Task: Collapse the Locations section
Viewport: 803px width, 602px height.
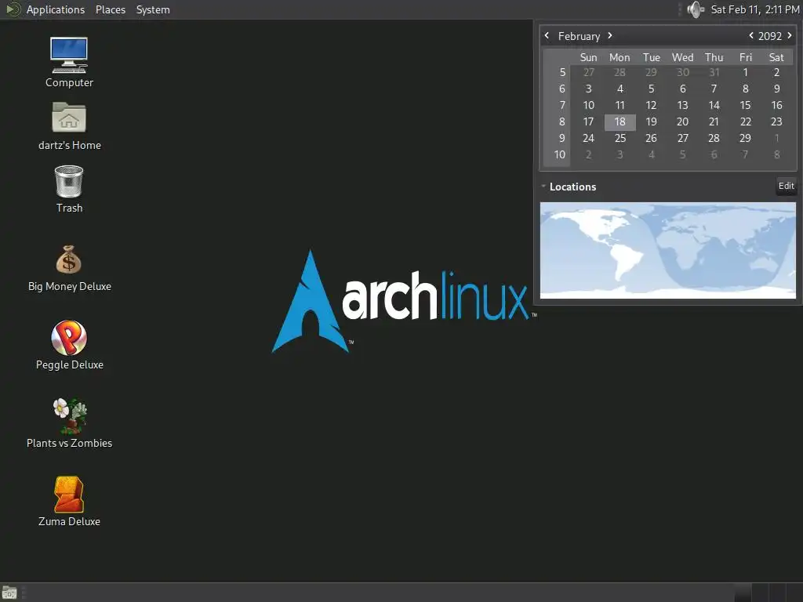Action: coord(543,187)
